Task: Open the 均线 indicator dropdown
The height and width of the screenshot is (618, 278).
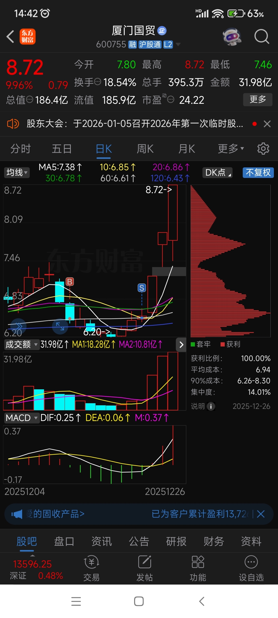Action: coord(17,172)
